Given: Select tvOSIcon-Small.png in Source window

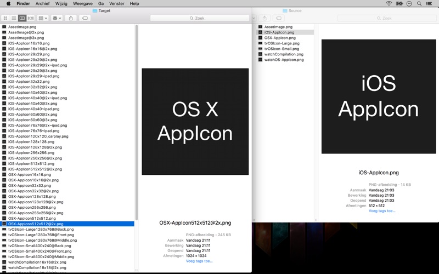Looking at the screenshot, I should click(x=285, y=49).
